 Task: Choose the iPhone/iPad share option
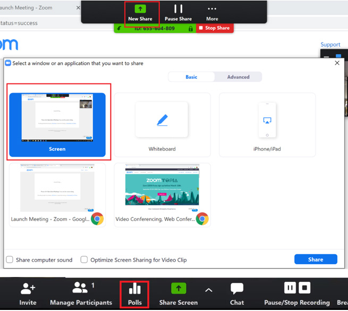pos(267,125)
